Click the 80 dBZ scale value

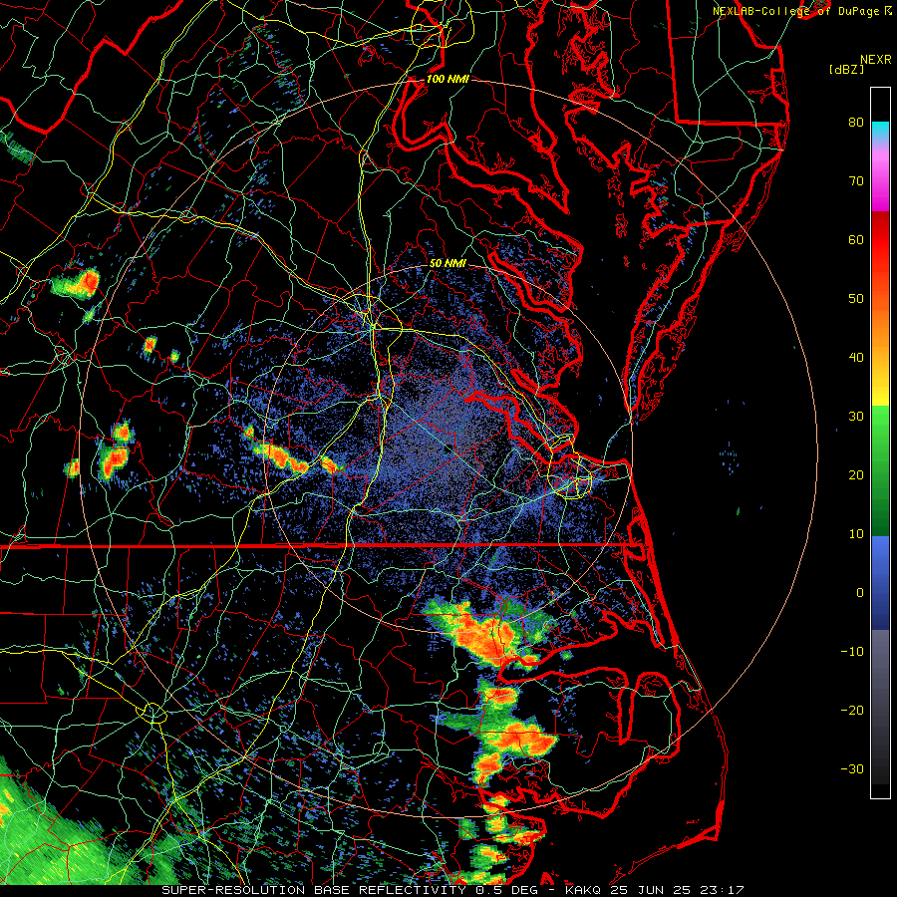coord(856,122)
